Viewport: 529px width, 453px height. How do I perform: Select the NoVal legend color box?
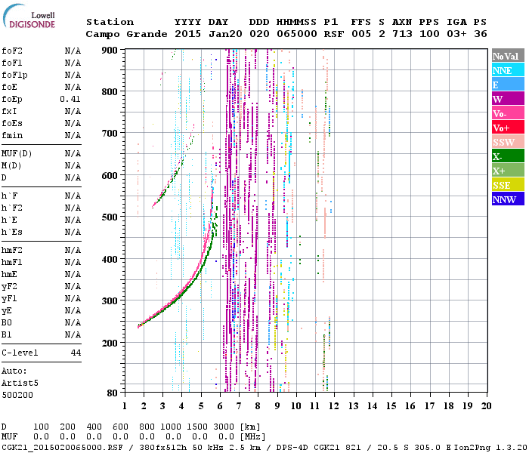[x=508, y=56]
